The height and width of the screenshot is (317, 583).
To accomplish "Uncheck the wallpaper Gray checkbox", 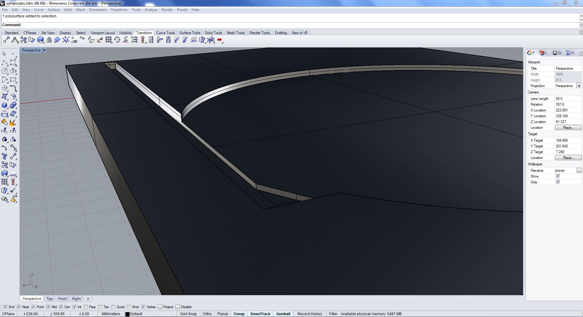I will click(x=558, y=182).
